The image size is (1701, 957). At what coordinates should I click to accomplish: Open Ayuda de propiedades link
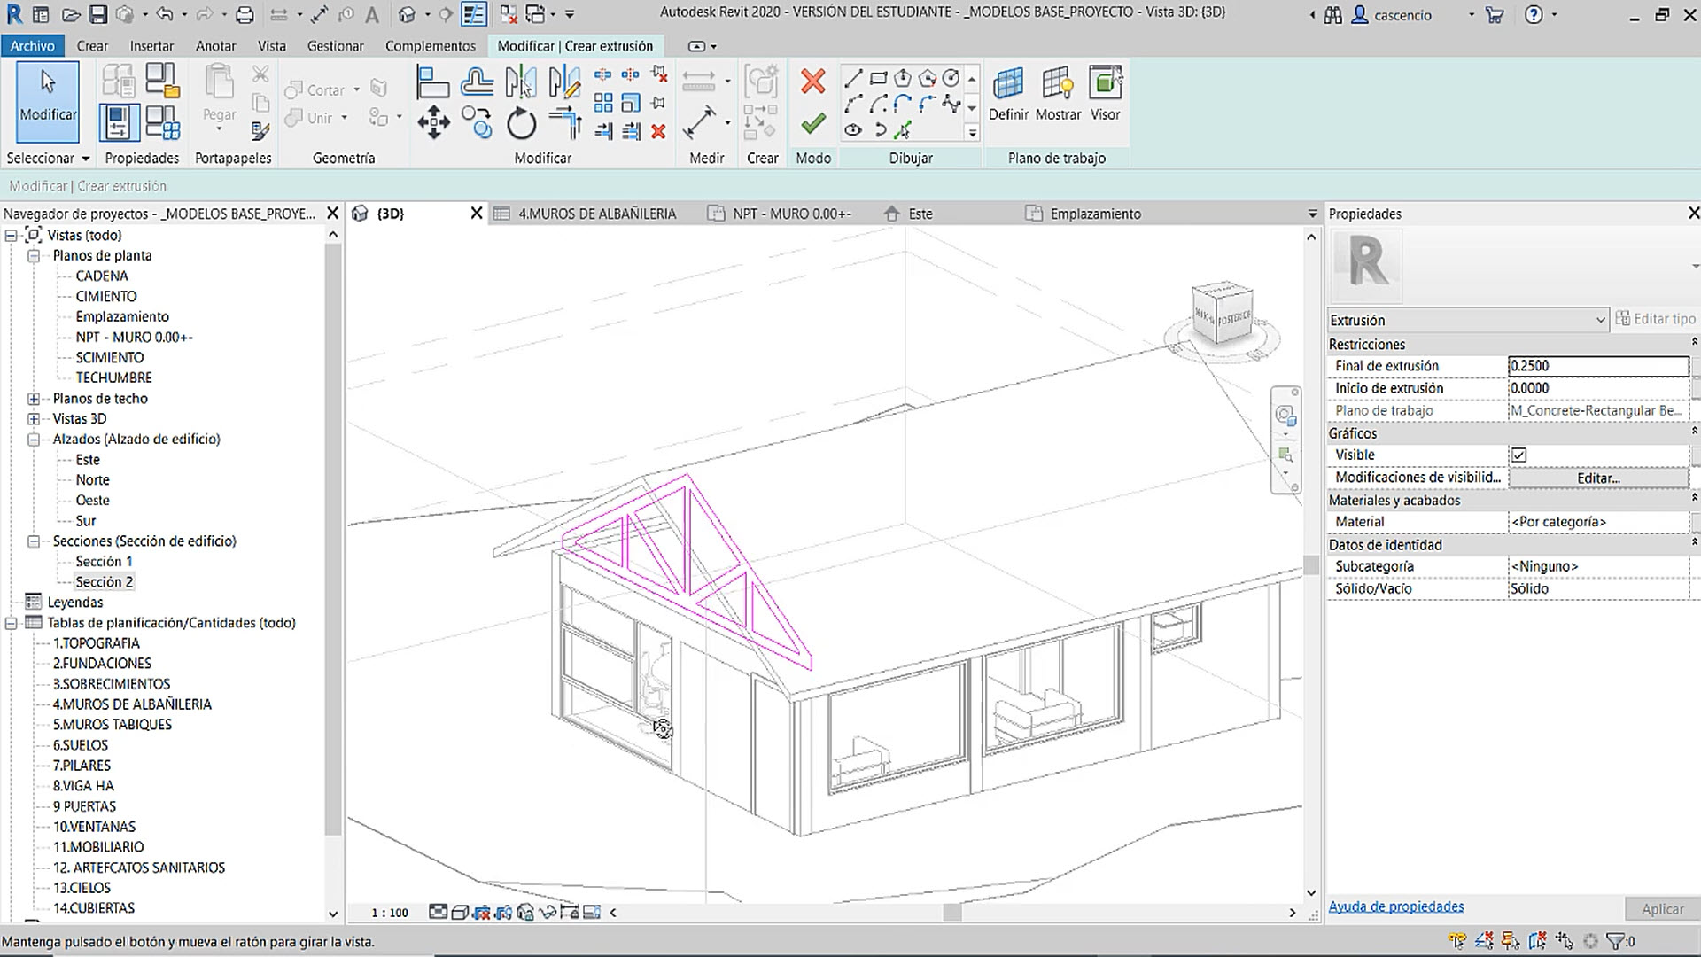click(x=1396, y=906)
